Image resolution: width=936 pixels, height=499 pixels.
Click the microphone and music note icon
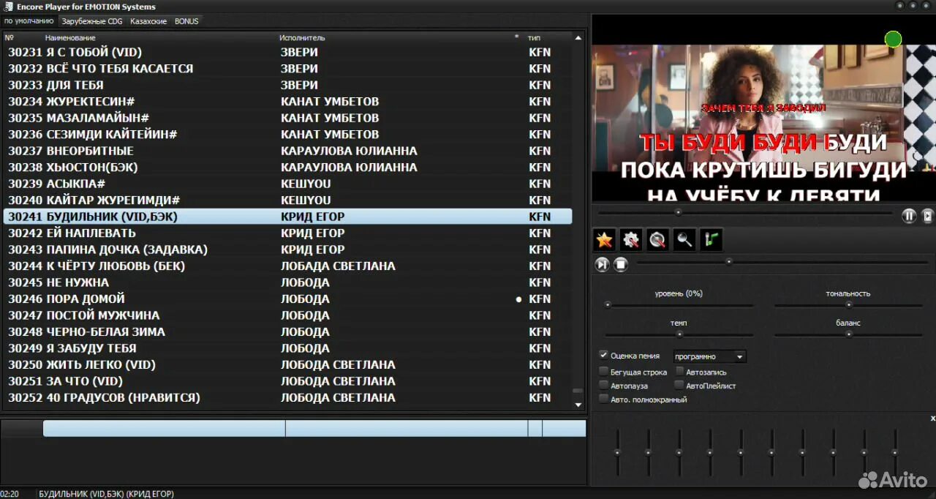712,239
